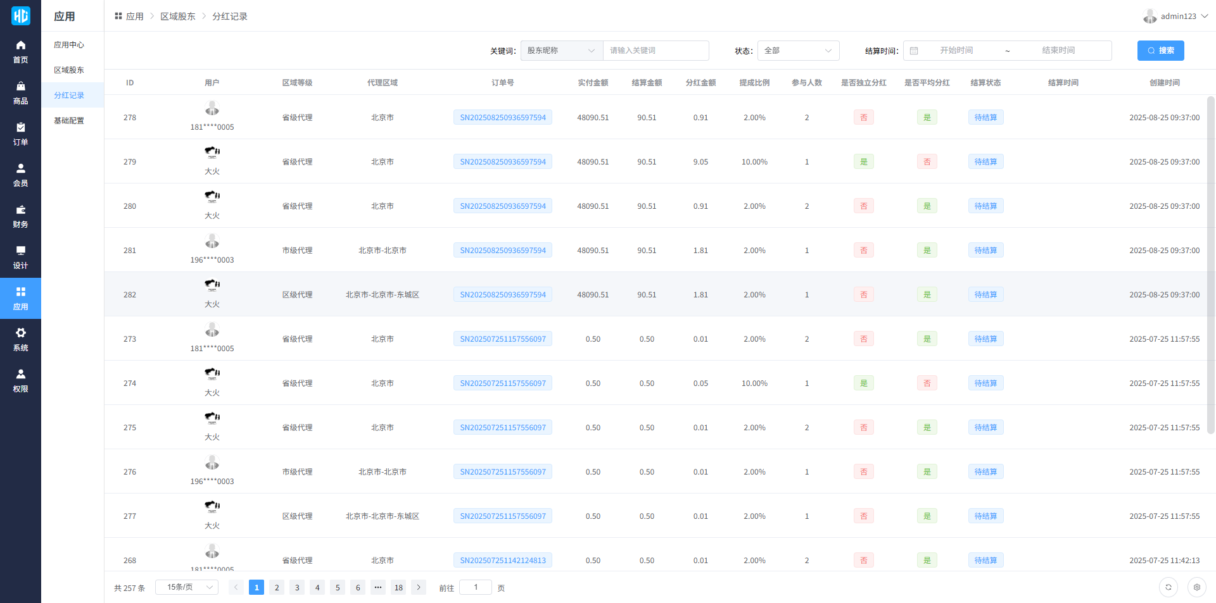The height and width of the screenshot is (603, 1216).
Task: Select 区域股东 in the submenu
Action: 69,70
